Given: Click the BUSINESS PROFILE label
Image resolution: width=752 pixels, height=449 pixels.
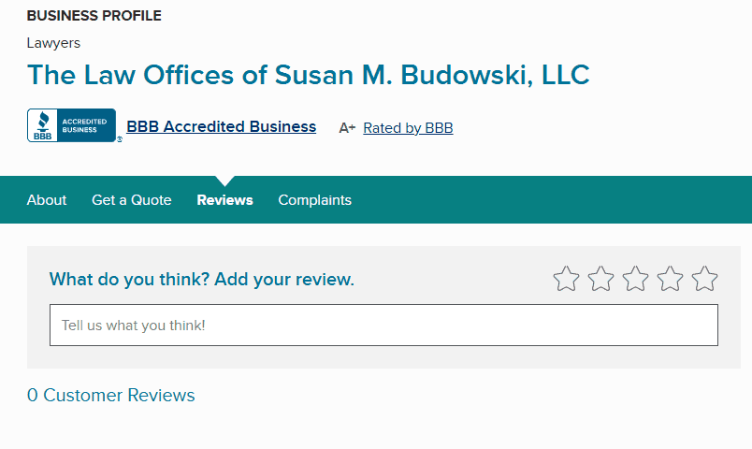Looking at the screenshot, I should coord(94,16).
